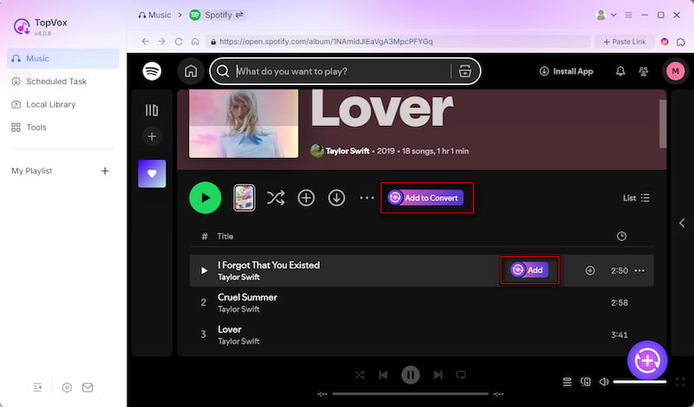Add a new playlist with plus icon
Screen dimensions: 694x407
coord(105,171)
